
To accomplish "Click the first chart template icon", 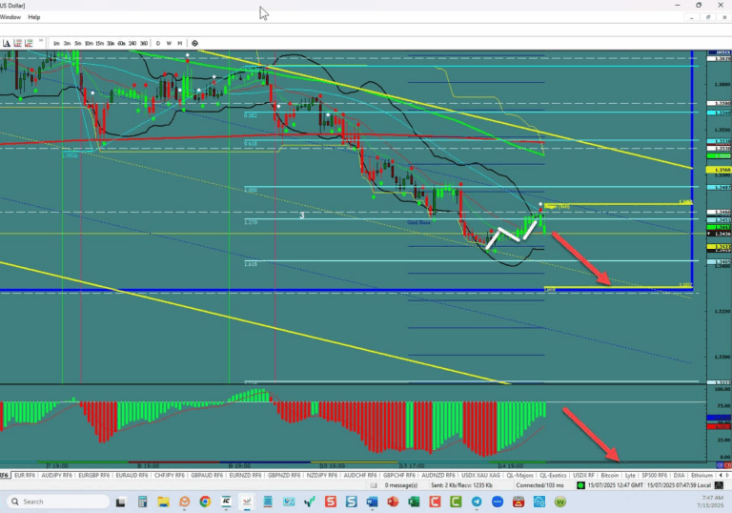I will click(18, 44).
